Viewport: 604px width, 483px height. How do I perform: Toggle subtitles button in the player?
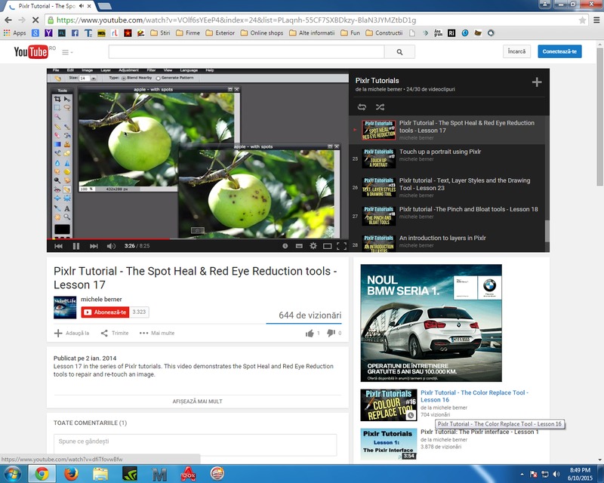[x=299, y=246]
